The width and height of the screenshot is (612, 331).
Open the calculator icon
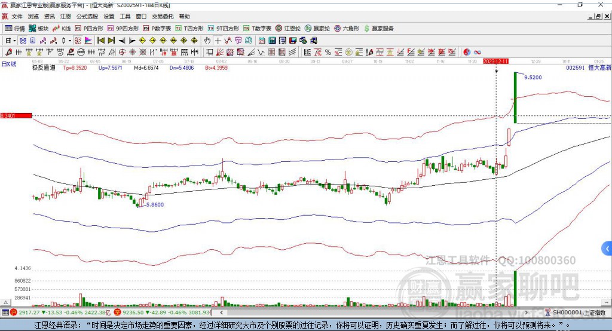click(x=272, y=41)
